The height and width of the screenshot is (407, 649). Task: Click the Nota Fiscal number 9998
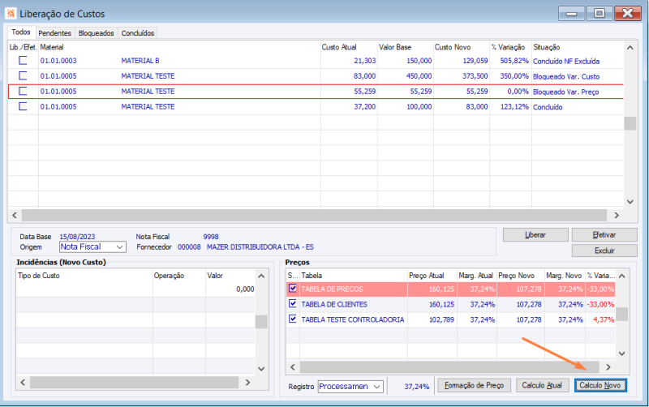point(211,237)
